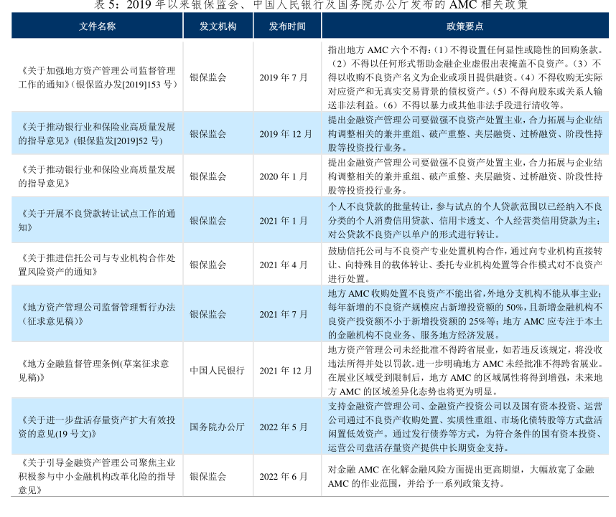Select document name 关于开展不良贷款转让试点工作的通知
This screenshot has width=616, height=517.
click(97, 220)
